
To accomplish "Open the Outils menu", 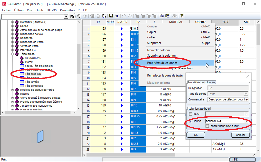I will click(x=39, y=10).
